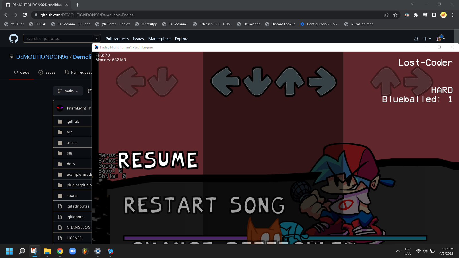Click the Chrome address bar URL
Image resolution: width=459 pixels, height=258 pixels.
pos(87,15)
